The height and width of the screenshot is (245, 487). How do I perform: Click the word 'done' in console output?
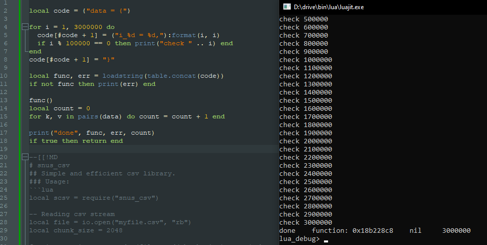click(x=287, y=231)
